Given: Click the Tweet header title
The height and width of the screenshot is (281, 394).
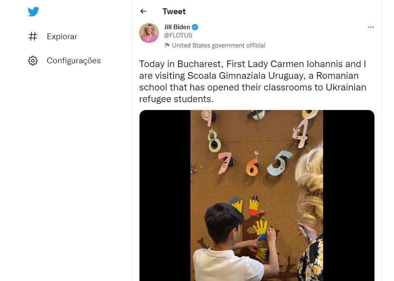Looking at the screenshot, I should (x=174, y=12).
